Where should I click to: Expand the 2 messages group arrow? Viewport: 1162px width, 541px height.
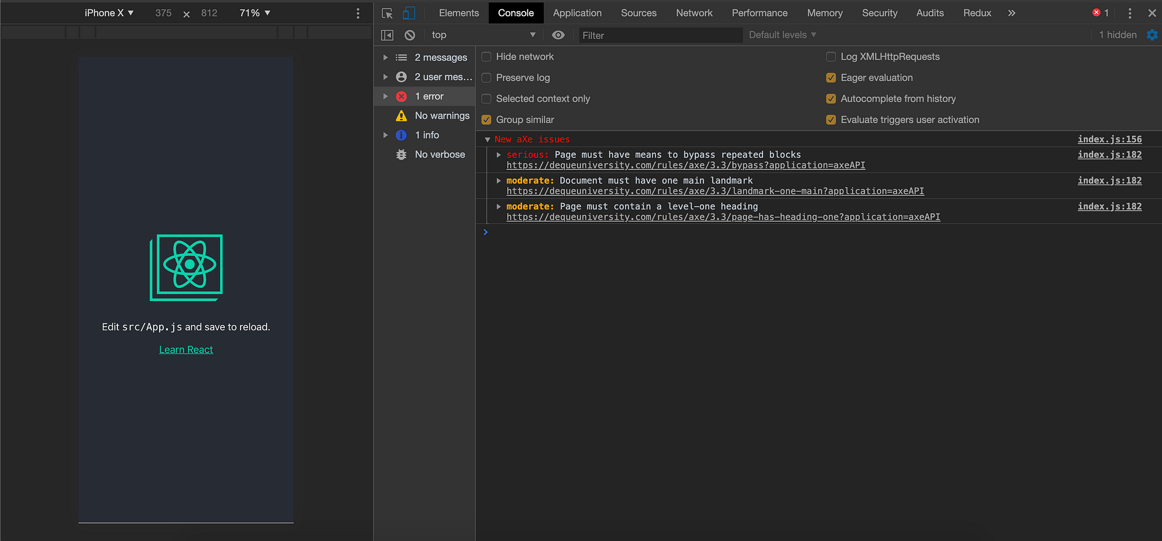coord(385,57)
